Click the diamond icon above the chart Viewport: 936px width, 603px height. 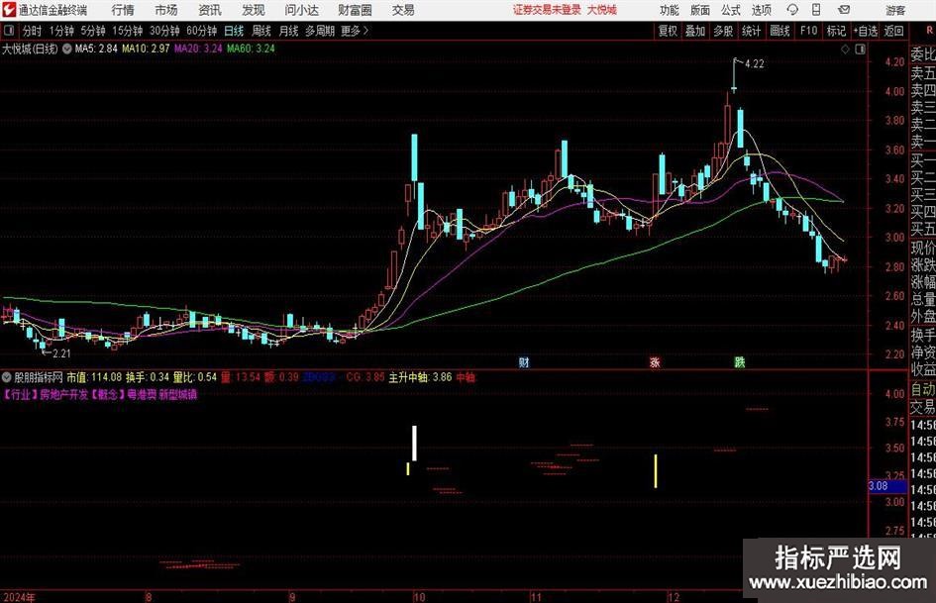(x=845, y=50)
